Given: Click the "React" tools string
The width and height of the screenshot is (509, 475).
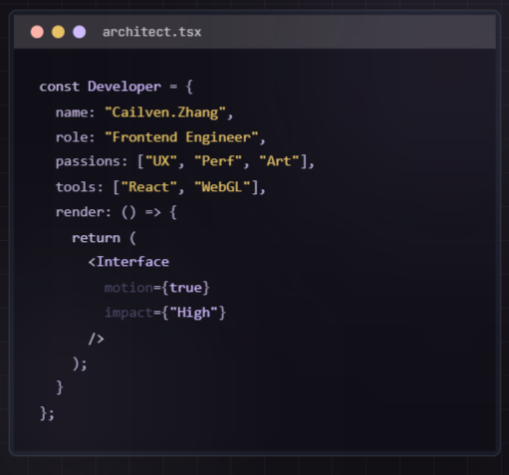Looking at the screenshot, I should (x=148, y=187).
